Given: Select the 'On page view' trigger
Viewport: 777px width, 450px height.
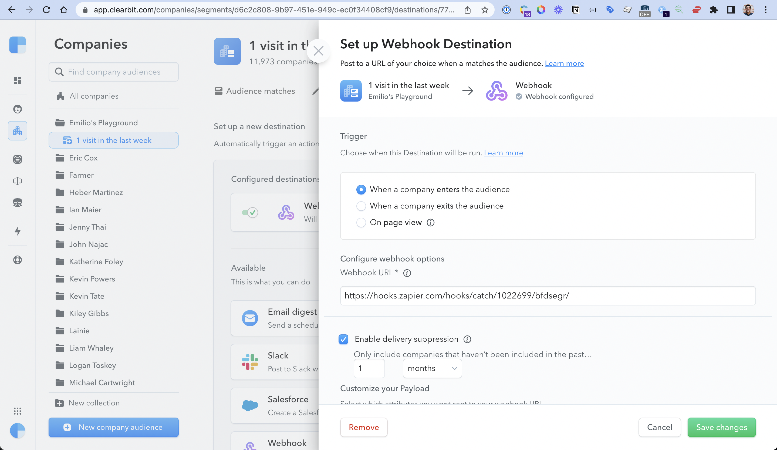Looking at the screenshot, I should [x=361, y=222].
